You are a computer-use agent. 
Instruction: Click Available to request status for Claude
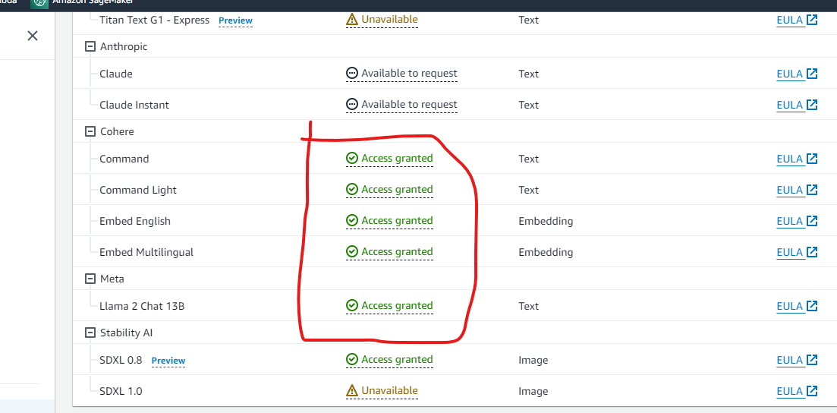(x=401, y=73)
